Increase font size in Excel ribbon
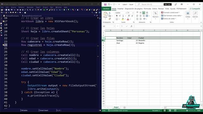This screenshot has height=114, width=203. coord(129,16)
